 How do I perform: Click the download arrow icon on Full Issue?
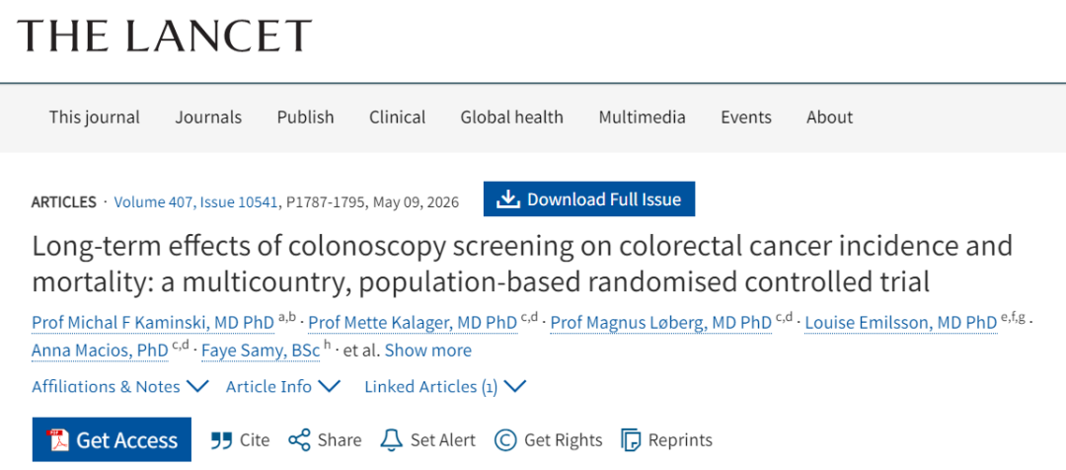coord(507,199)
